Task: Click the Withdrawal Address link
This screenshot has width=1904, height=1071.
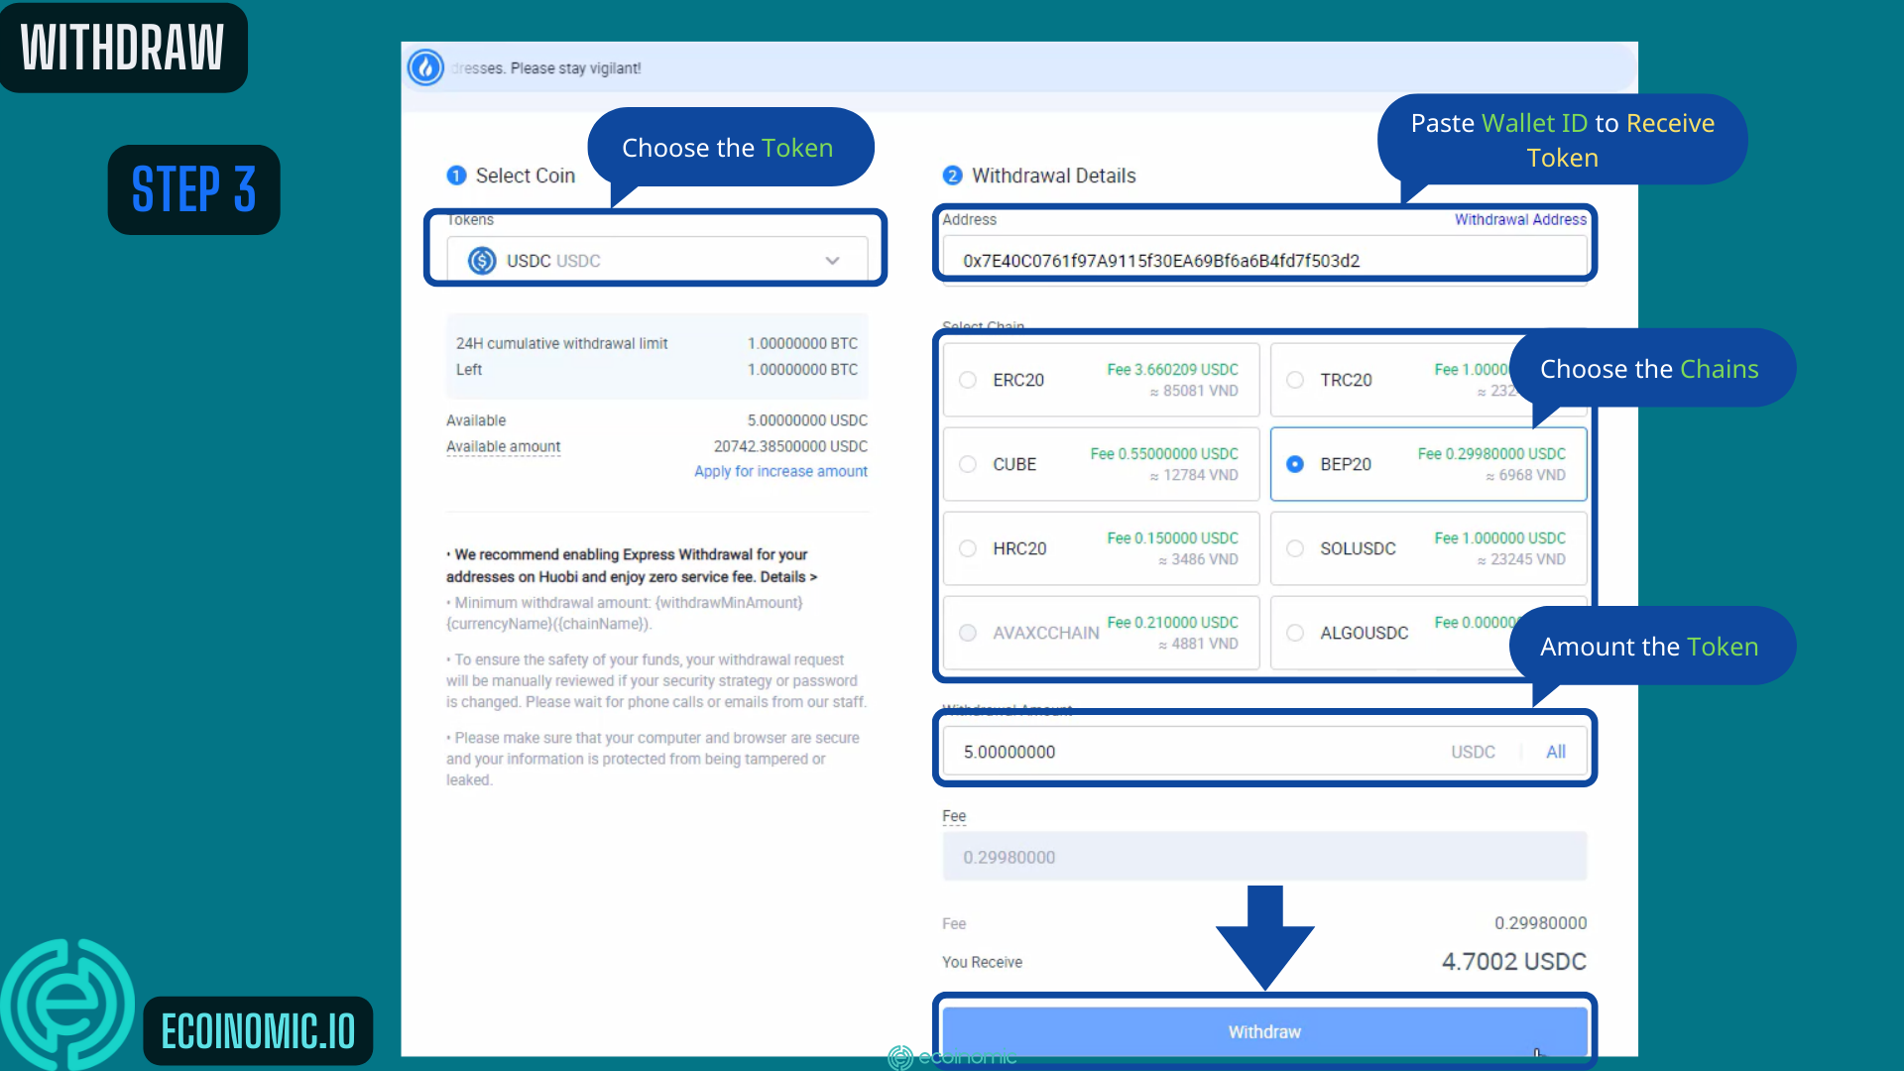Action: coord(1519,219)
